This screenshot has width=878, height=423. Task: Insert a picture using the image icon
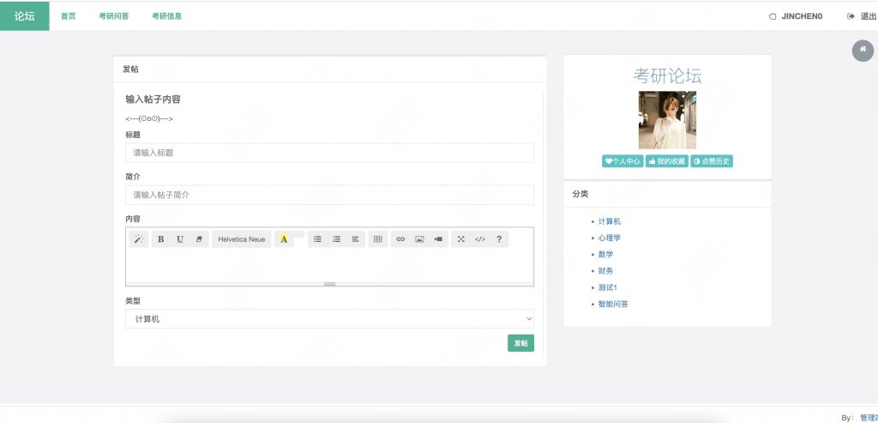pos(419,239)
